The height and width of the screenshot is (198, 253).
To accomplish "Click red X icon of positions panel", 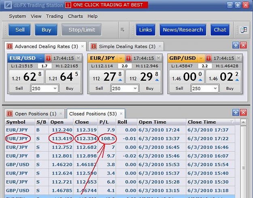I will pyautogui.click(x=243, y=112).
